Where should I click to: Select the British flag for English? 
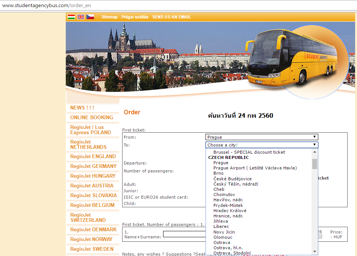[80, 17]
